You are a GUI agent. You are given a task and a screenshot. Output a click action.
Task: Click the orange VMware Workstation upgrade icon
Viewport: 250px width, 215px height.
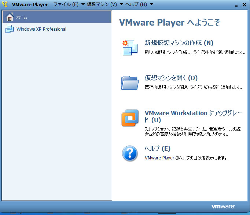tap(130, 118)
